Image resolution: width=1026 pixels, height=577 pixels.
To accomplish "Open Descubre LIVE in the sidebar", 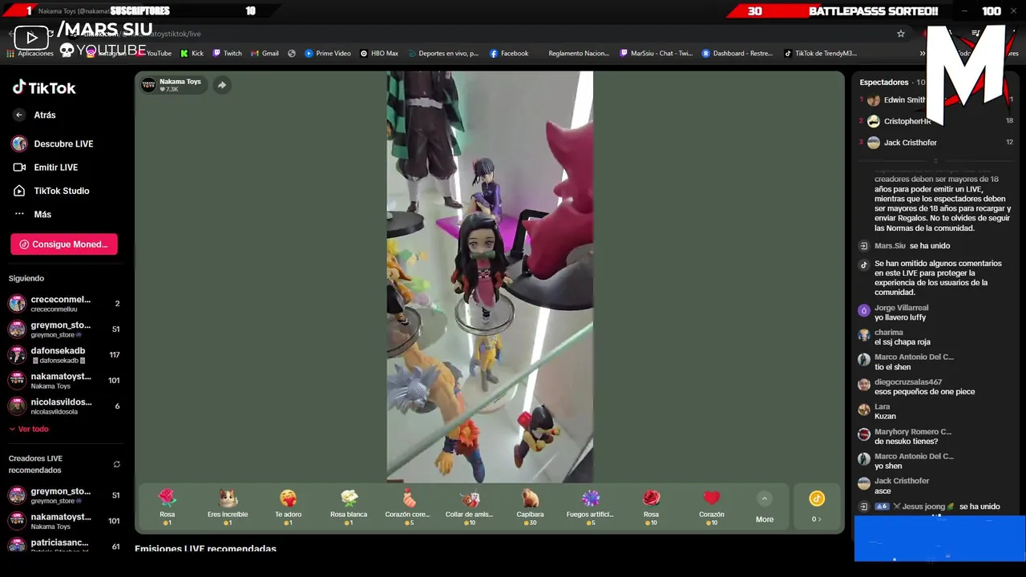I will pos(53,144).
